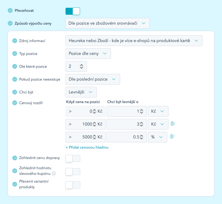Click the check icon beside Zdroj informací
222x204 pixels.
click(15, 41)
